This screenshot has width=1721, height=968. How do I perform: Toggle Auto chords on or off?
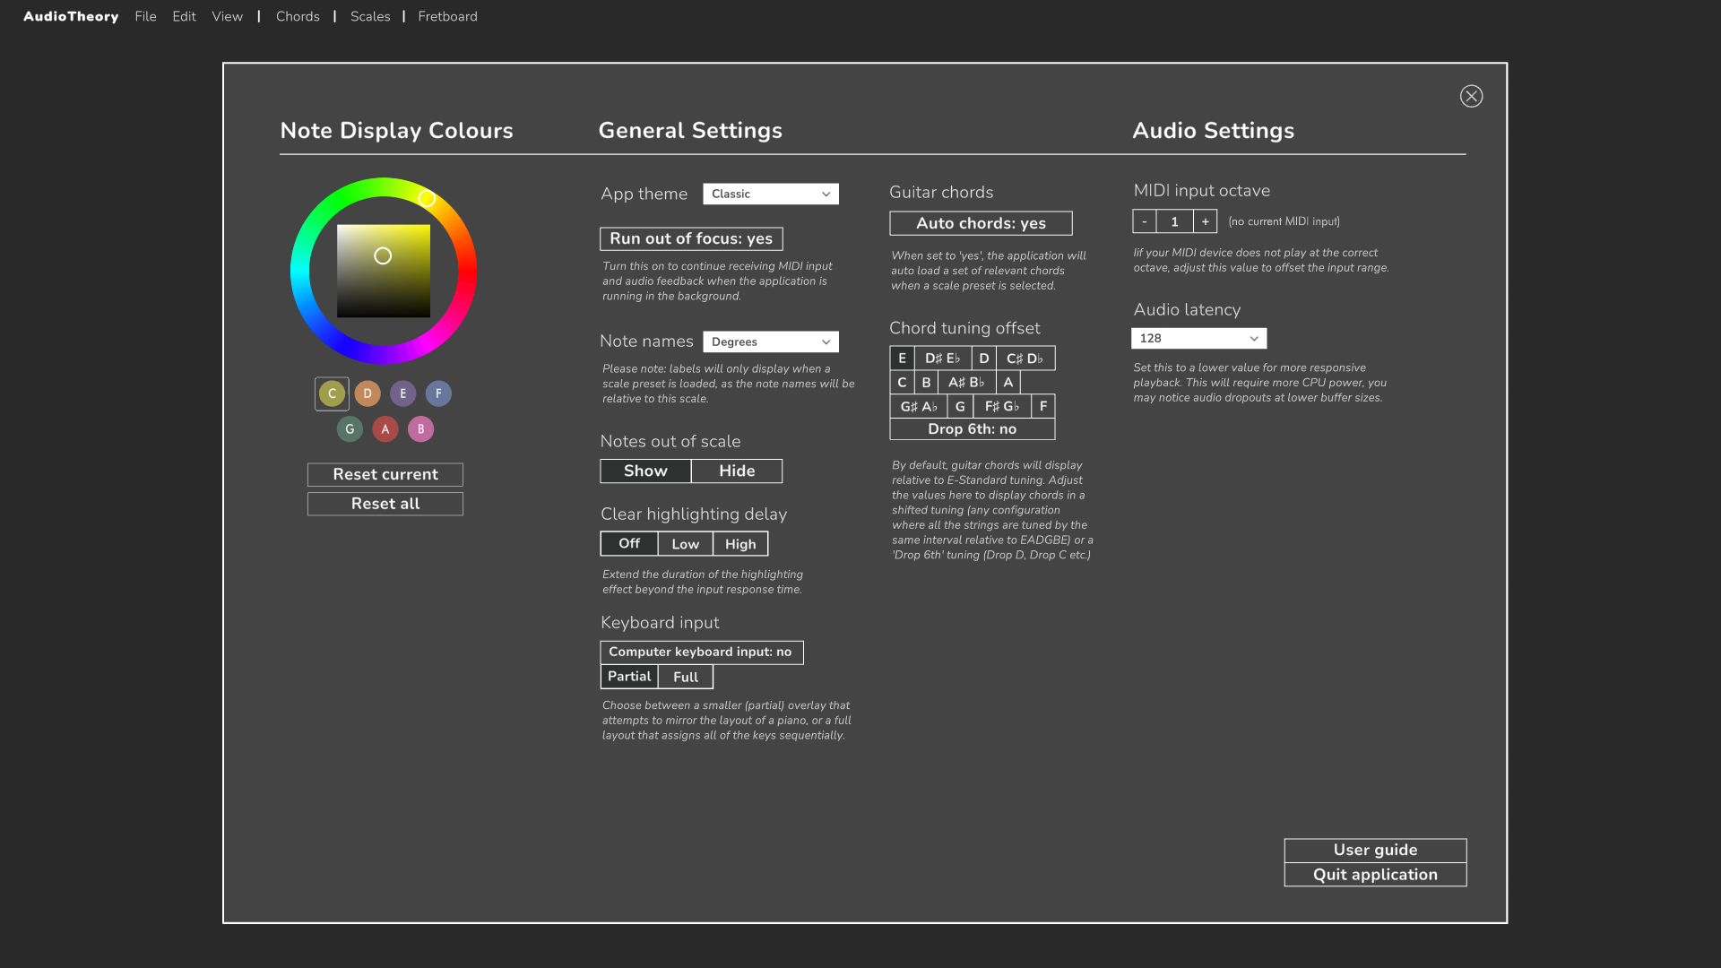(x=980, y=222)
